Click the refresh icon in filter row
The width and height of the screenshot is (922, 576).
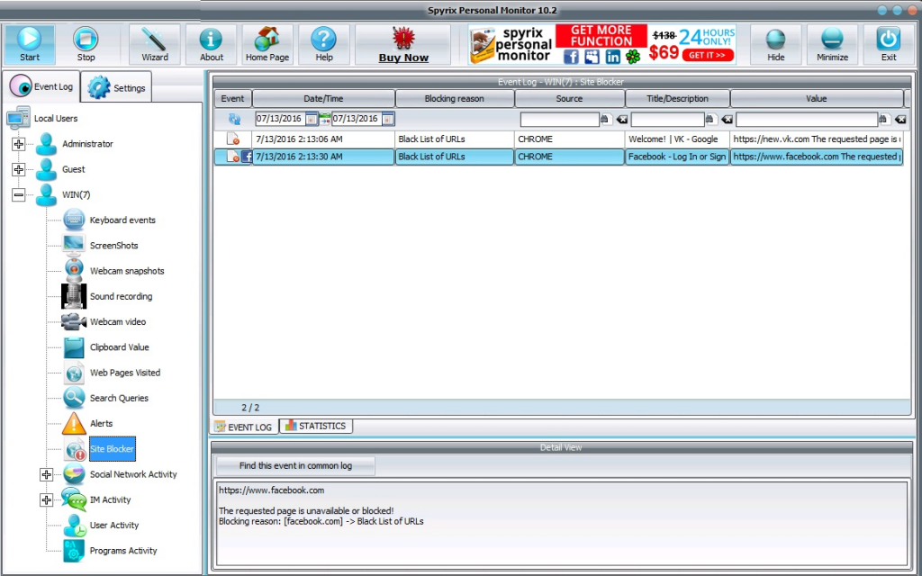click(234, 119)
